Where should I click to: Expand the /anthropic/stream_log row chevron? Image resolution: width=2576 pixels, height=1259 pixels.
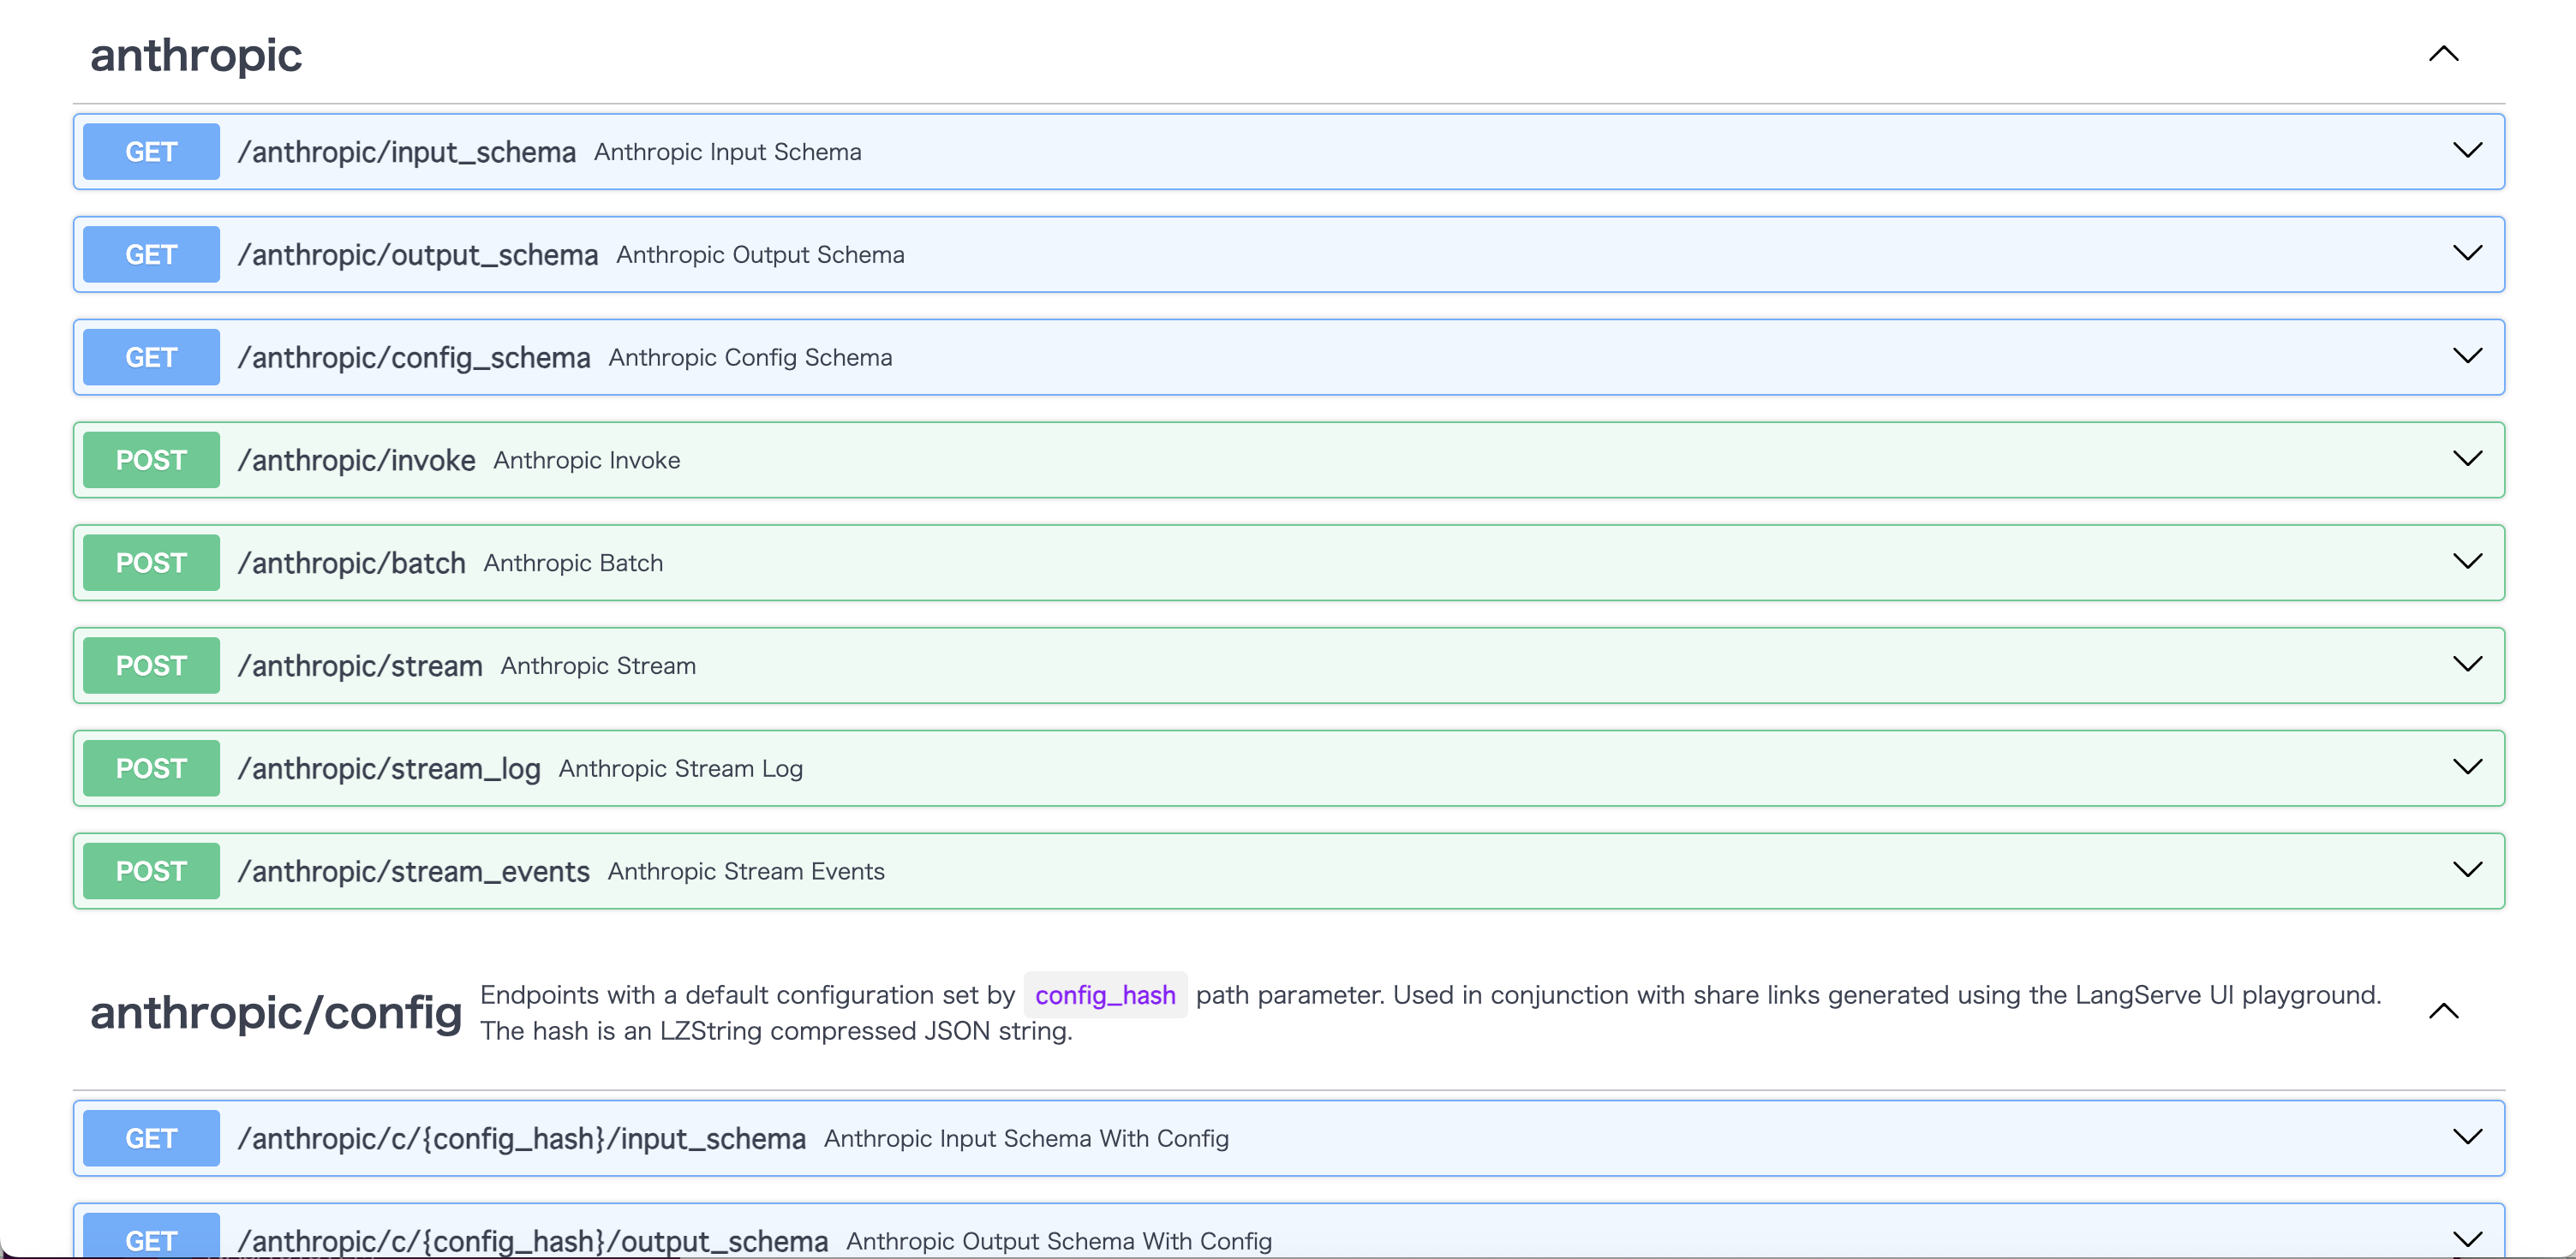tap(2467, 768)
